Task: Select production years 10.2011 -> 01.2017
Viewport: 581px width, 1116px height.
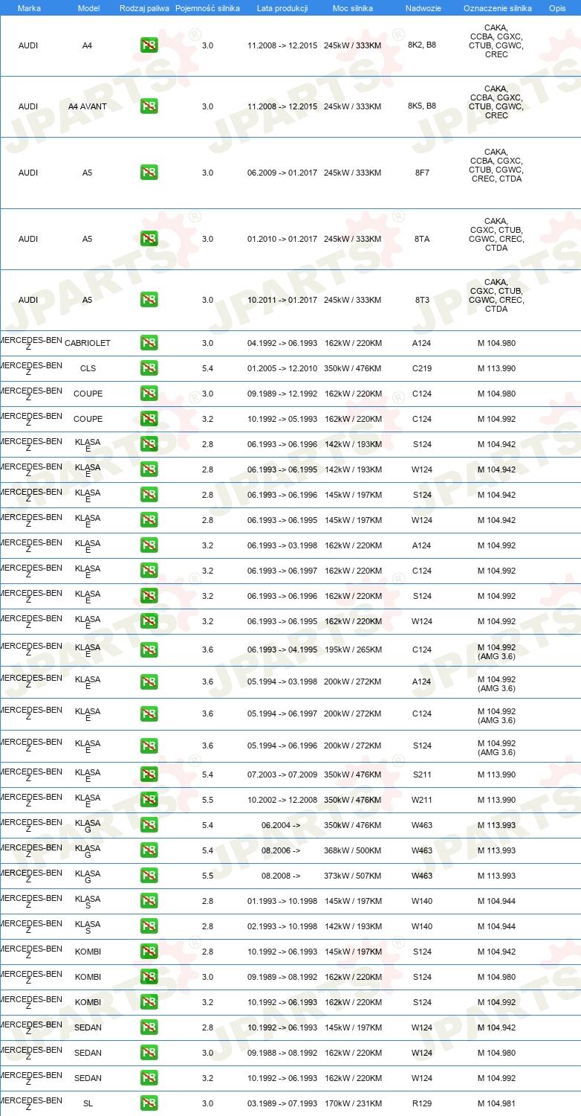Action: click(282, 300)
